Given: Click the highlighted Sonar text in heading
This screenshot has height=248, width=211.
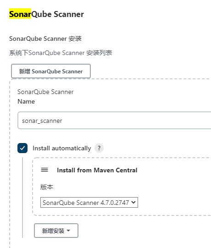Looking at the screenshot, I should pyautogui.click(x=20, y=14).
